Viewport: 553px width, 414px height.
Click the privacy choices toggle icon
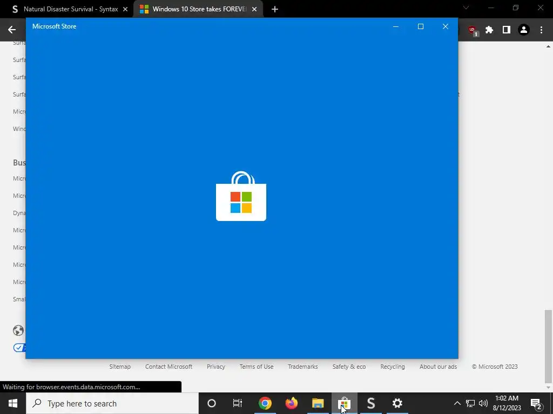[19, 348]
